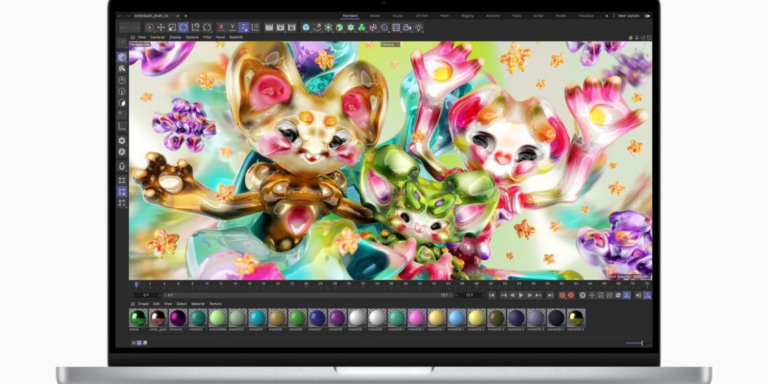Click the red Record keyframe button
Image resolution: width=768 pixels, height=384 pixels.
click(x=562, y=295)
